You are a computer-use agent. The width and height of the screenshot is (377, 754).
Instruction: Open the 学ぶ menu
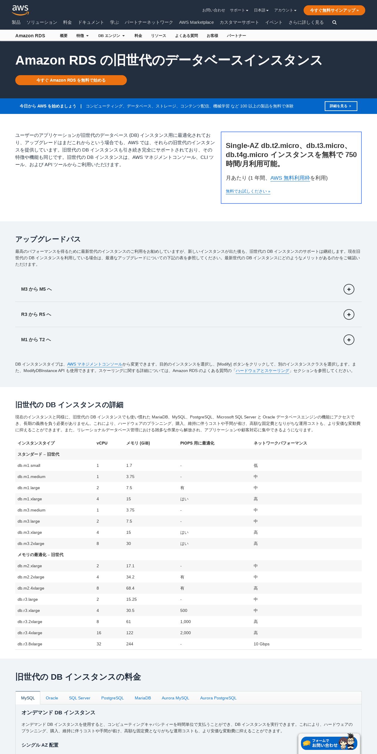[115, 22]
